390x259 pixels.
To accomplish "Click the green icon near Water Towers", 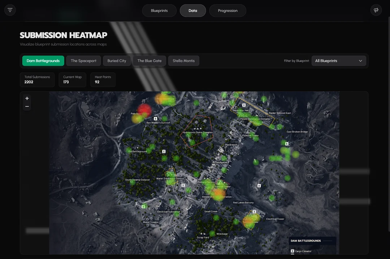I will (x=143, y=207).
